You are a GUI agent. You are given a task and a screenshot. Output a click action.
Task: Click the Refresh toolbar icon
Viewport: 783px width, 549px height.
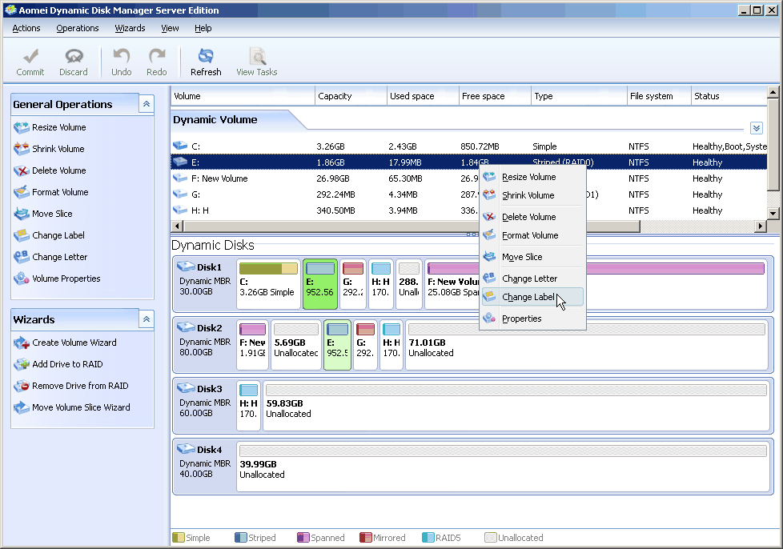[206, 56]
